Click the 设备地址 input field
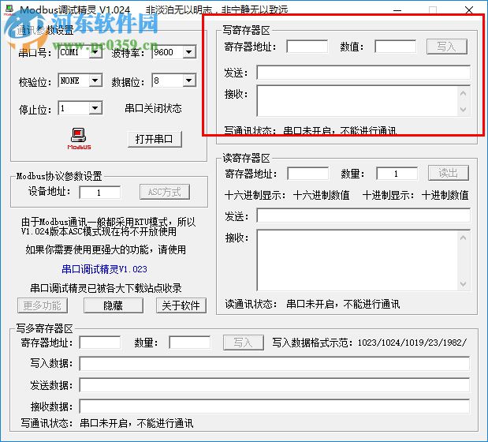The height and width of the screenshot is (442, 488). pos(100,193)
